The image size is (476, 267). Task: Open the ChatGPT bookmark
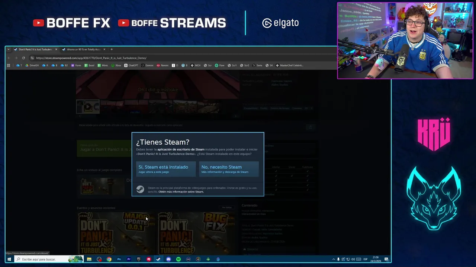coord(131,65)
